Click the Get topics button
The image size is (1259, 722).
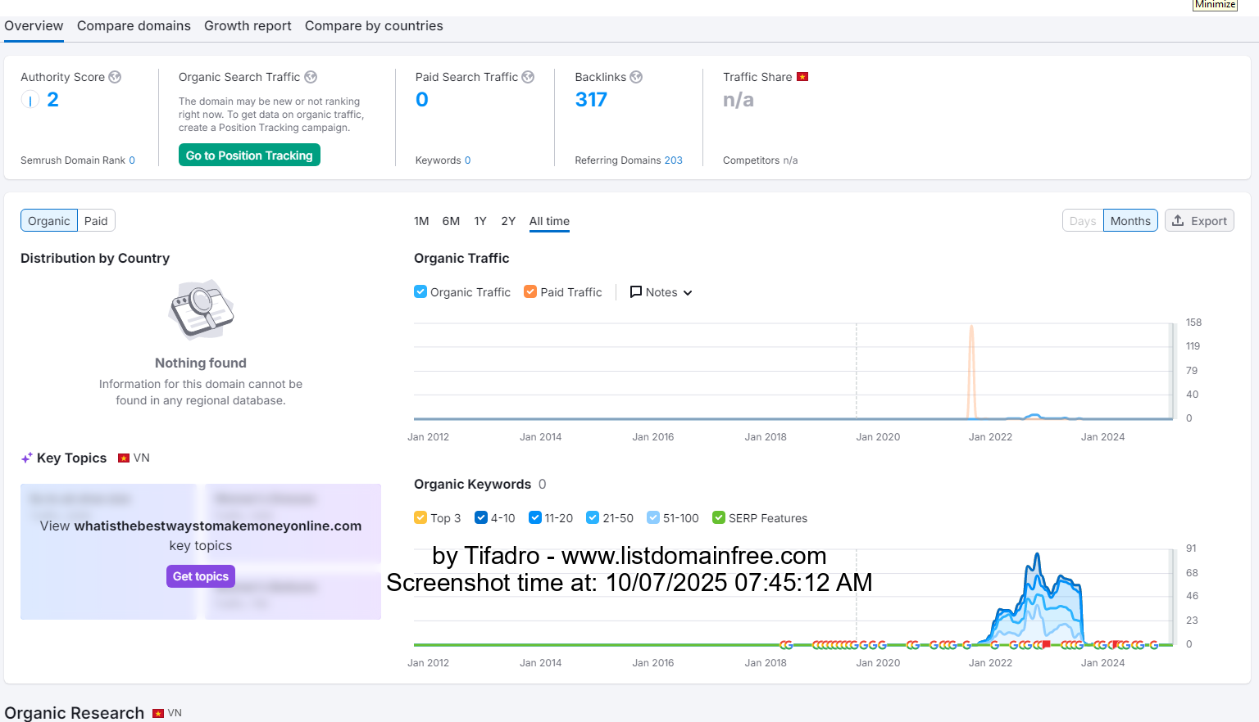click(201, 576)
